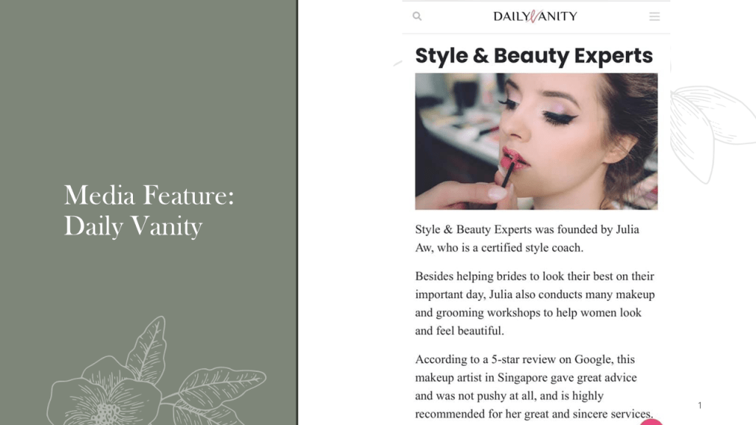Image resolution: width=756 pixels, height=425 pixels.
Task: Select the Media Feature: Daily Vanity title
Action: pyautogui.click(x=149, y=210)
